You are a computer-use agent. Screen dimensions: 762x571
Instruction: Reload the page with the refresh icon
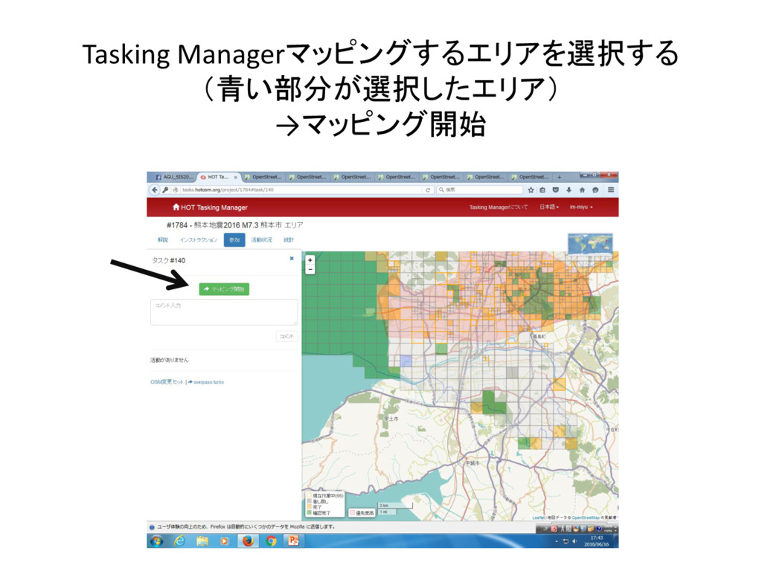(428, 190)
